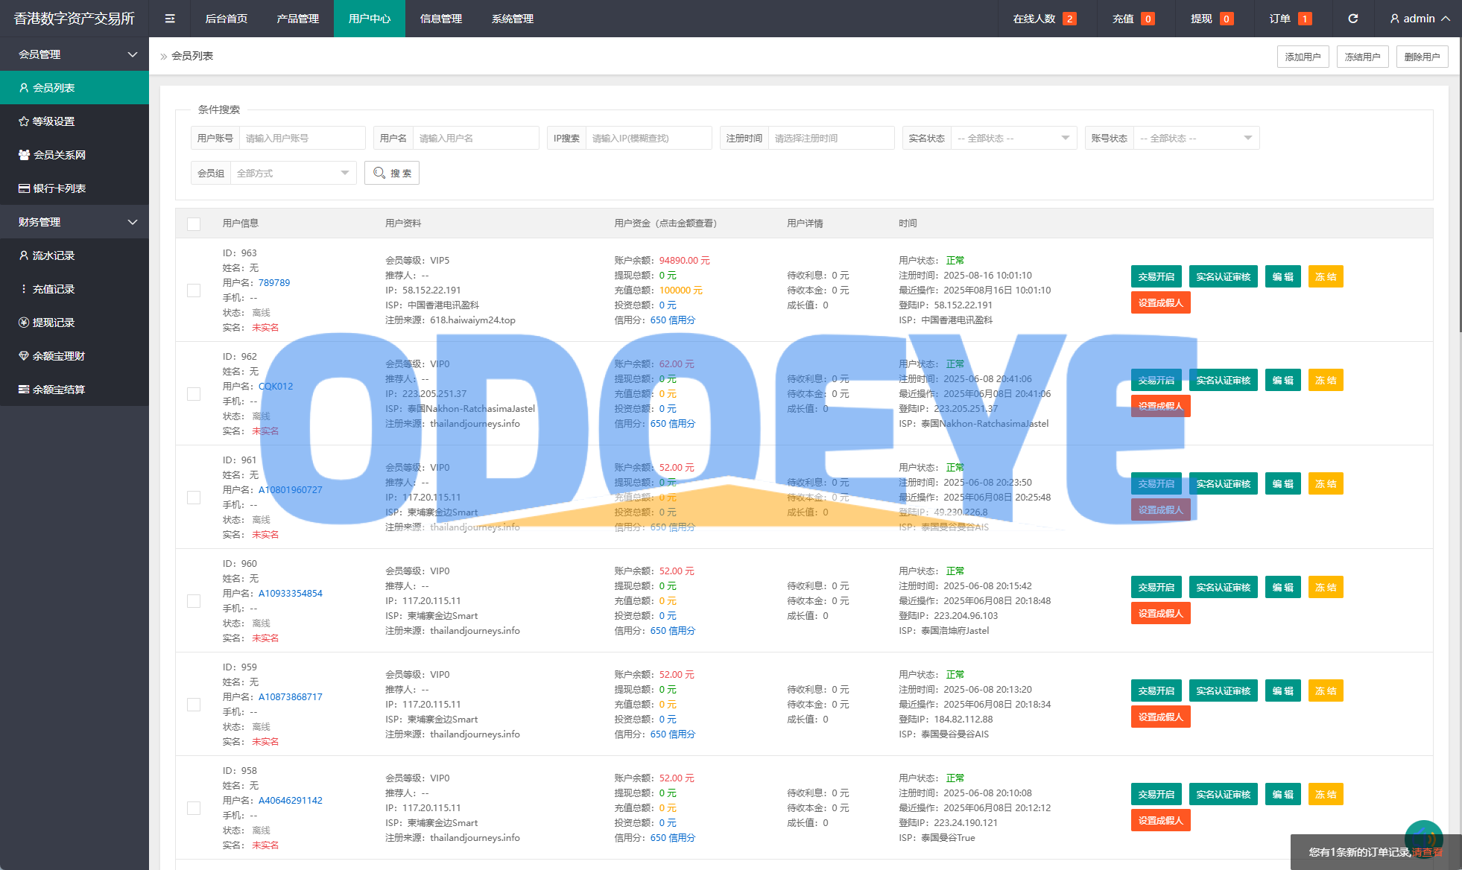The image size is (1462, 870).
Task: Open 等级设置 star icon item
Action: coord(54,121)
